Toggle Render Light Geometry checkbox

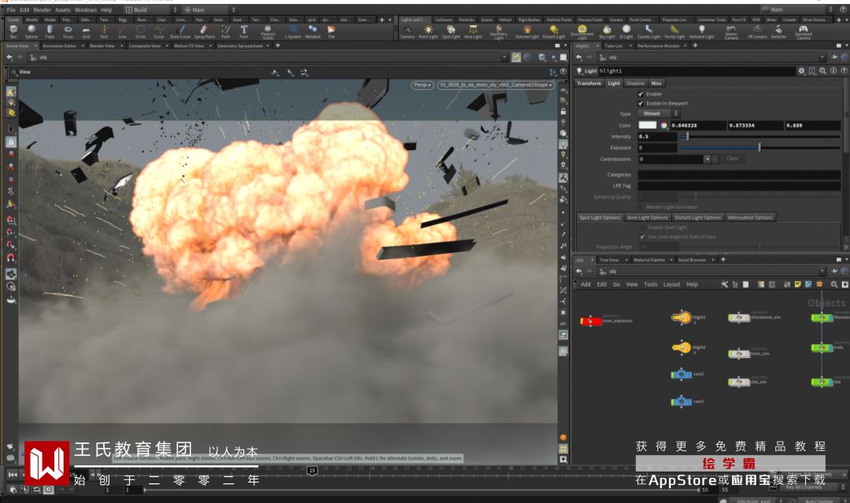tap(641, 207)
